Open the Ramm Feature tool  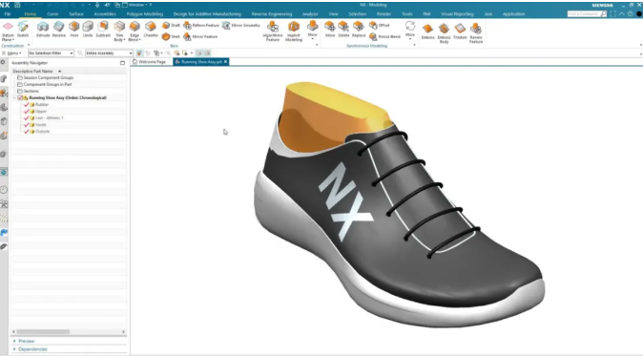pyautogui.click(x=476, y=32)
